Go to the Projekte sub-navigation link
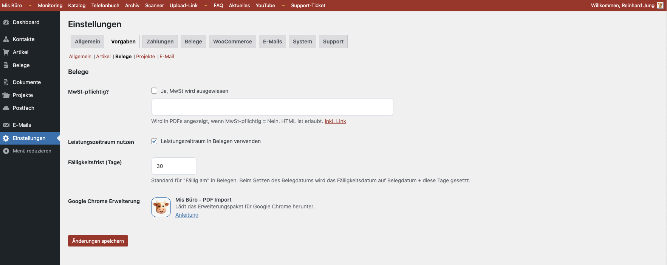This screenshot has width=667, height=265. coord(145,56)
